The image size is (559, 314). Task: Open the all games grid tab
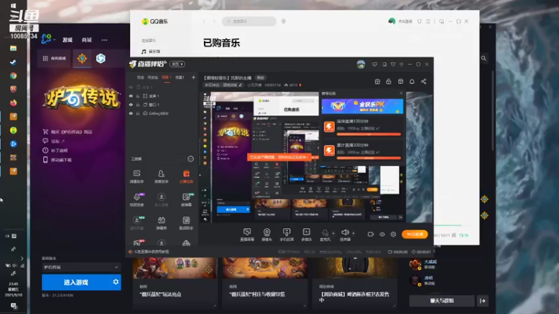(55, 59)
